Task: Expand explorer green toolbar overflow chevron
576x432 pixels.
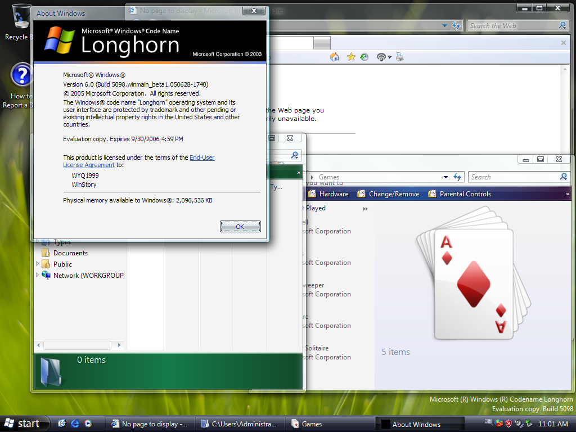Action: [299, 173]
